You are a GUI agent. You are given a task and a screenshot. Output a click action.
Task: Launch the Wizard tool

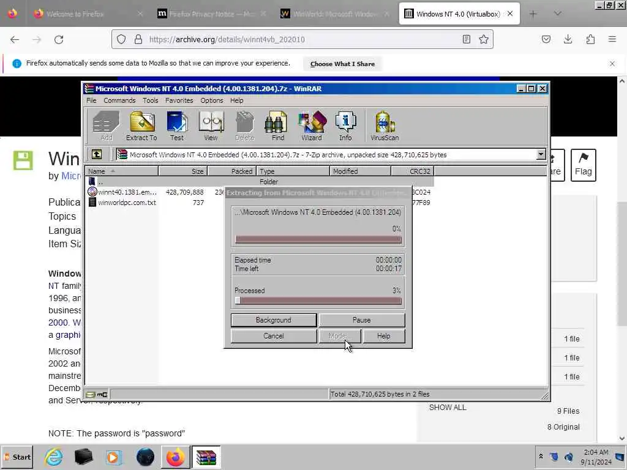312,126
